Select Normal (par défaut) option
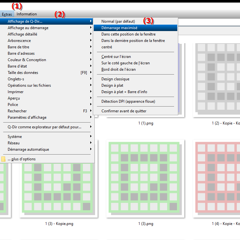This screenshot has height=240, width=240. pos(135,21)
